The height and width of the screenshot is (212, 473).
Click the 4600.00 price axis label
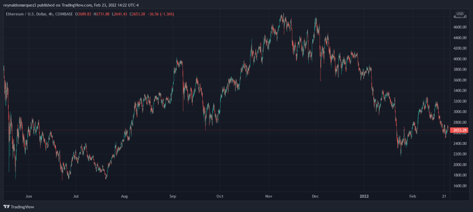tap(460, 27)
